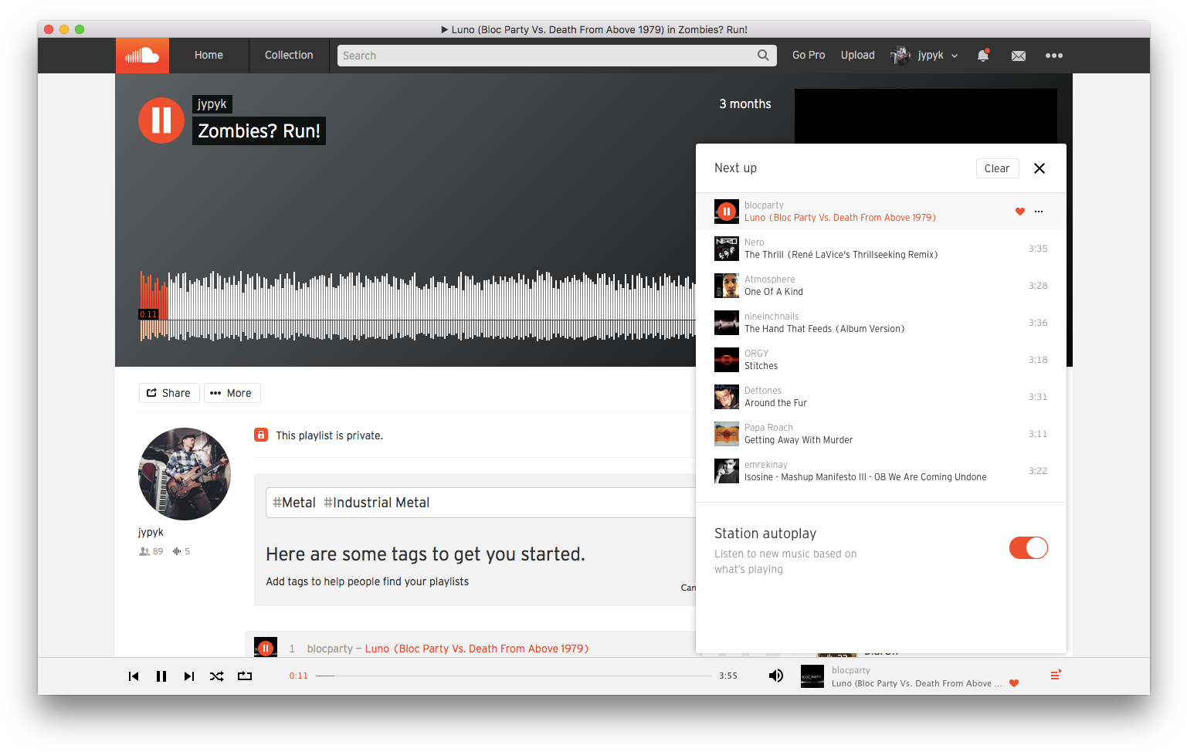Mute the volume speaker icon
The height and width of the screenshot is (752, 1187).
(x=776, y=676)
